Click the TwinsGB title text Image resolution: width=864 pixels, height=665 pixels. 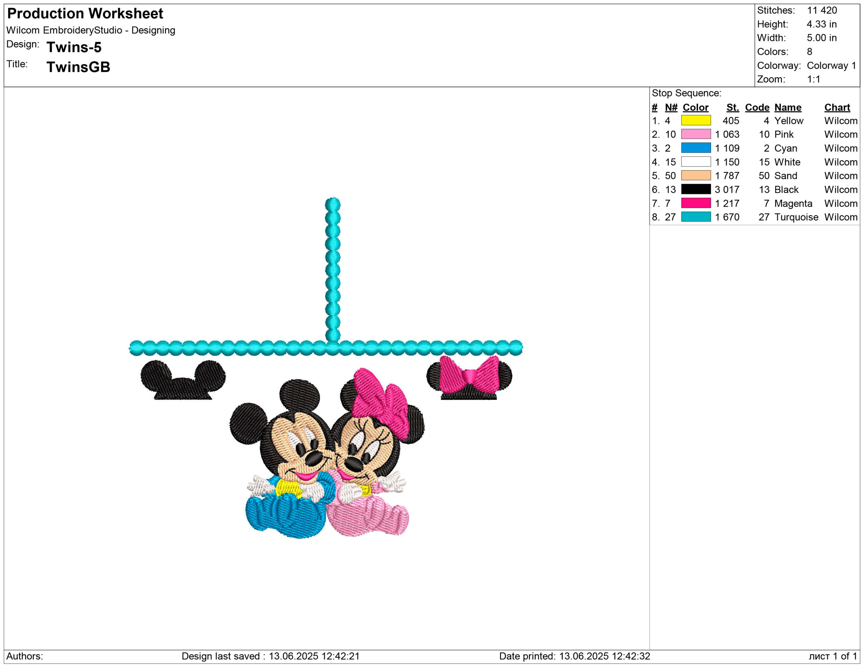coord(78,67)
